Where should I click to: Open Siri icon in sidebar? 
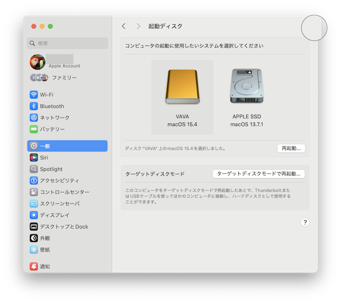(34, 157)
